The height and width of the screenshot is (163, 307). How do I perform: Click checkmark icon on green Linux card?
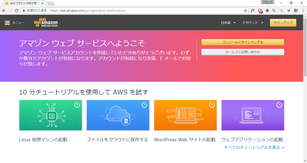click(77, 105)
